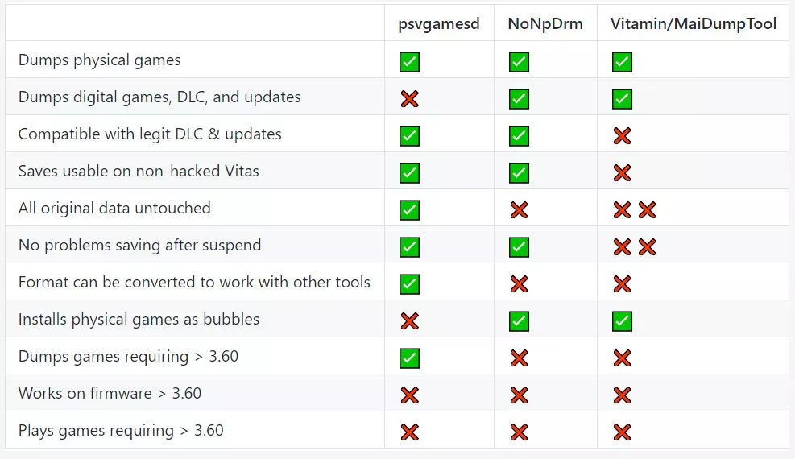The image size is (795, 459).
Task: Click psvgamesd red cross for Dumps digital games
Action: (409, 98)
